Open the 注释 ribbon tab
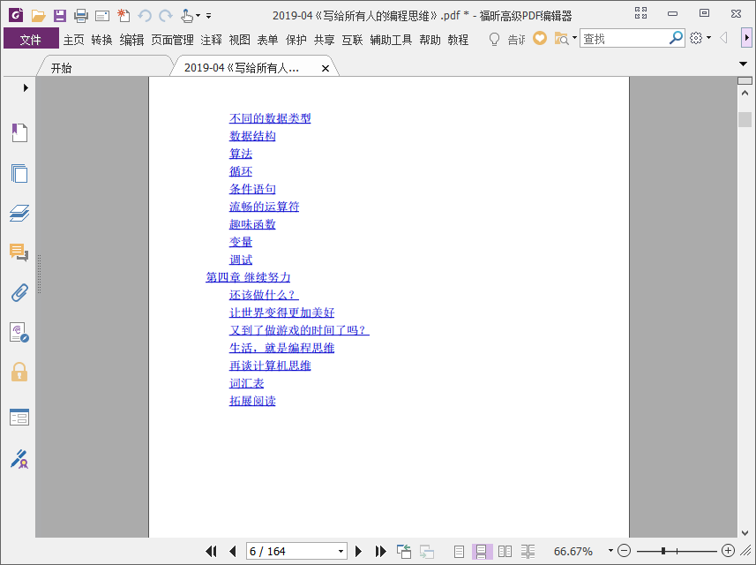This screenshot has height=565, width=756. coord(211,40)
